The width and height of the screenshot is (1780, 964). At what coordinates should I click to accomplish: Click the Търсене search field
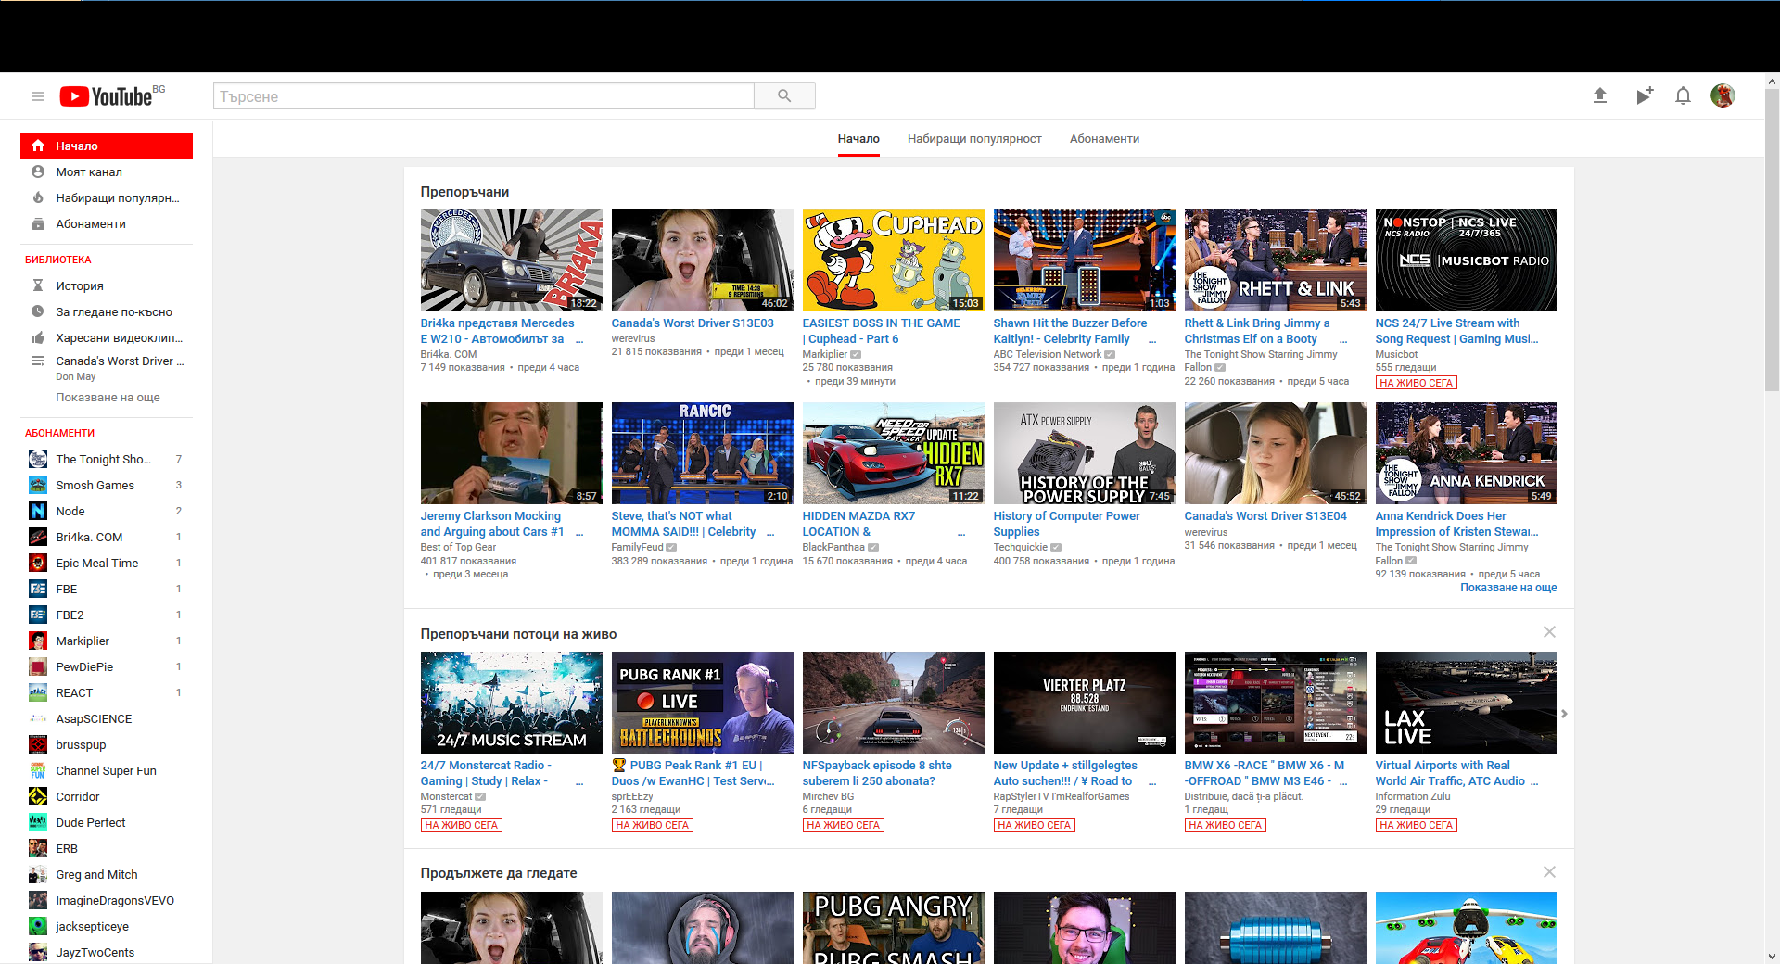pyautogui.click(x=484, y=96)
